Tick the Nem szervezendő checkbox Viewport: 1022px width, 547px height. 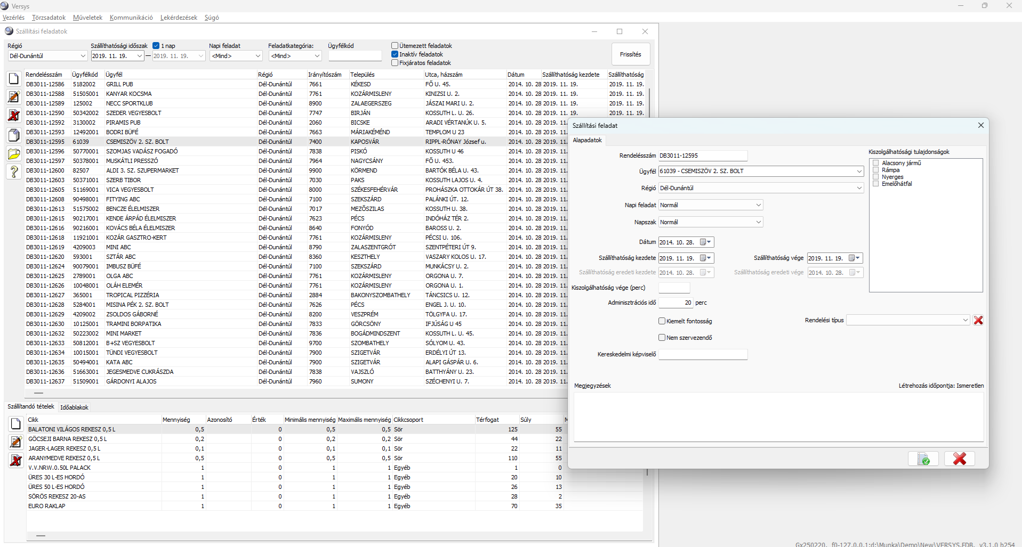pyautogui.click(x=662, y=338)
